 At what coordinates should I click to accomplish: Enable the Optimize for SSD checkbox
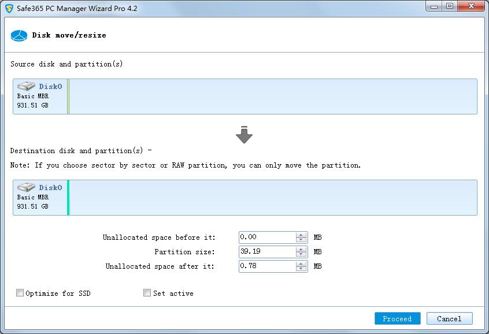click(20, 293)
